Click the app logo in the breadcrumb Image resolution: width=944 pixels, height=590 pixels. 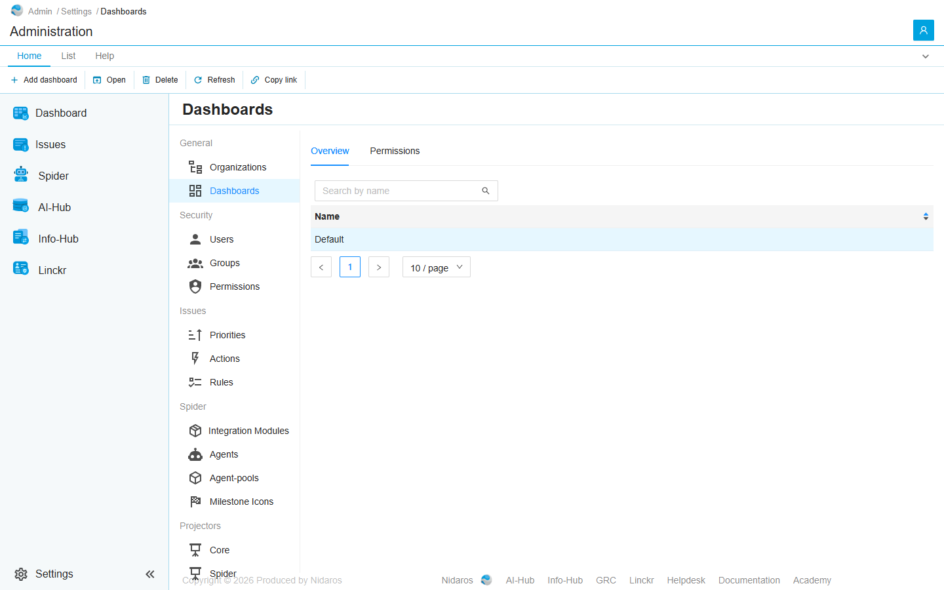pos(17,10)
